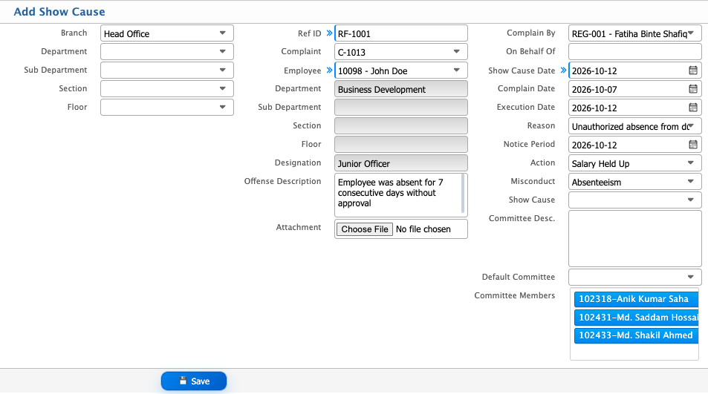The height and width of the screenshot is (394, 708).
Task: Click the 'No file chosen' text
Action: 423,229
